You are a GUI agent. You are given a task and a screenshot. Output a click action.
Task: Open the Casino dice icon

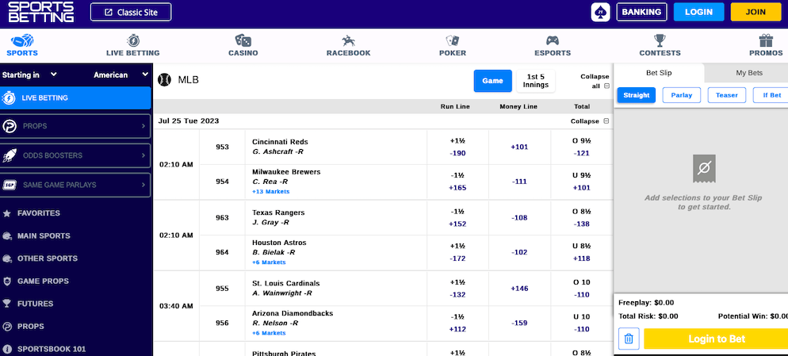point(243,40)
